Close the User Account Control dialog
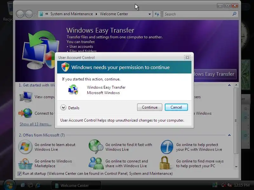 pos(187,57)
